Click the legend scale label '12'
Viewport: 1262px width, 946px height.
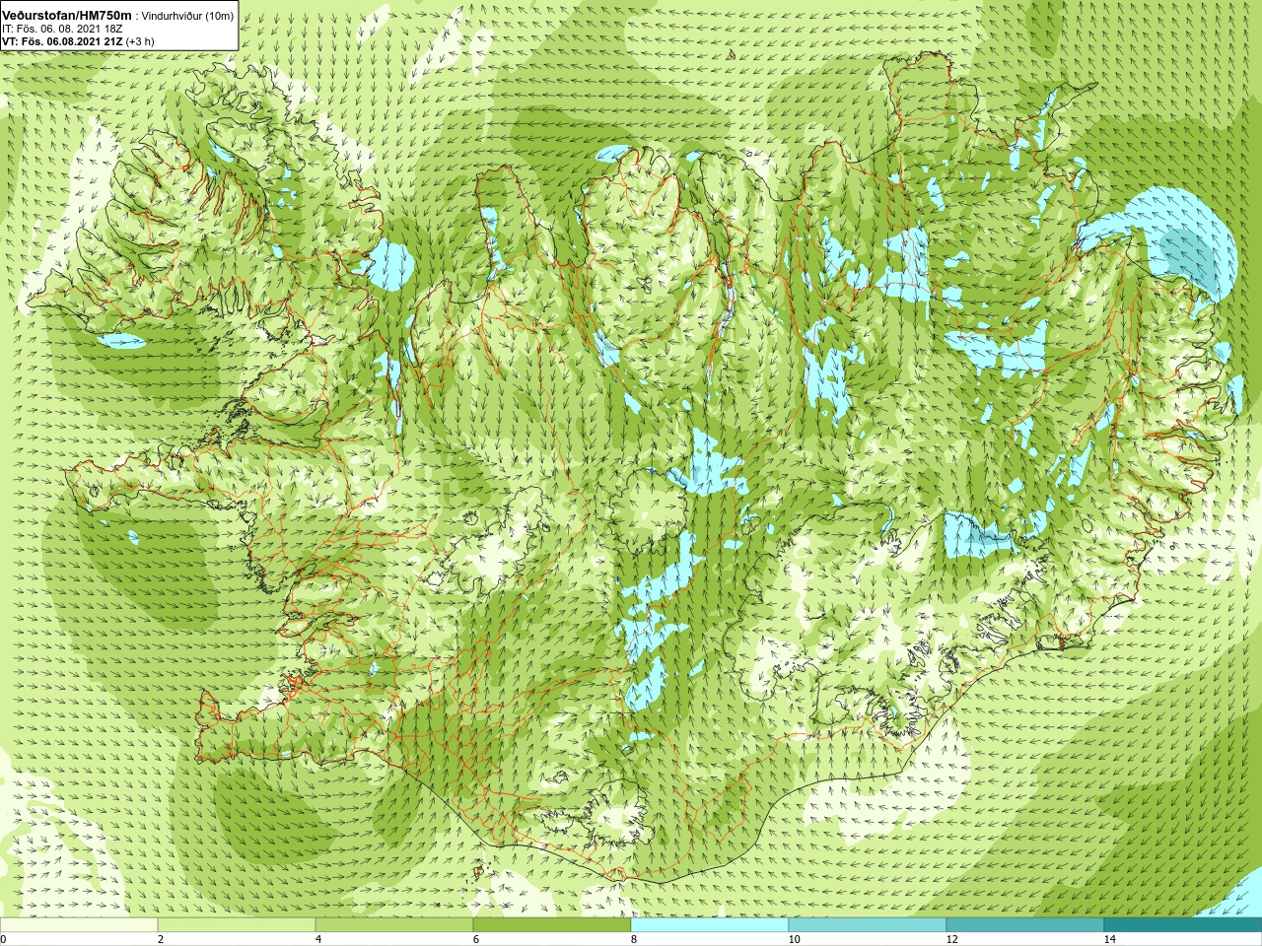pyautogui.click(x=951, y=939)
